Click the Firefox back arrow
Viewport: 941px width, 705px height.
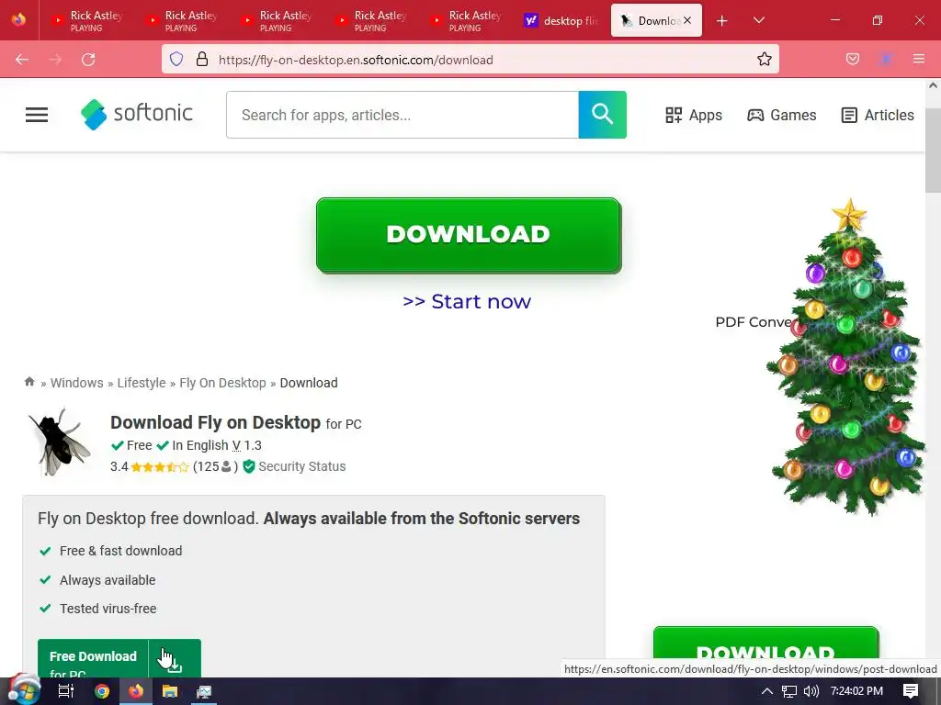point(22,60)
